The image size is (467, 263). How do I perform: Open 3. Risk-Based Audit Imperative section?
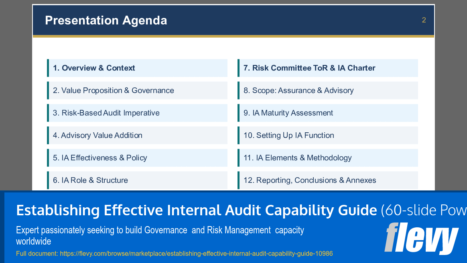[138, 113]
